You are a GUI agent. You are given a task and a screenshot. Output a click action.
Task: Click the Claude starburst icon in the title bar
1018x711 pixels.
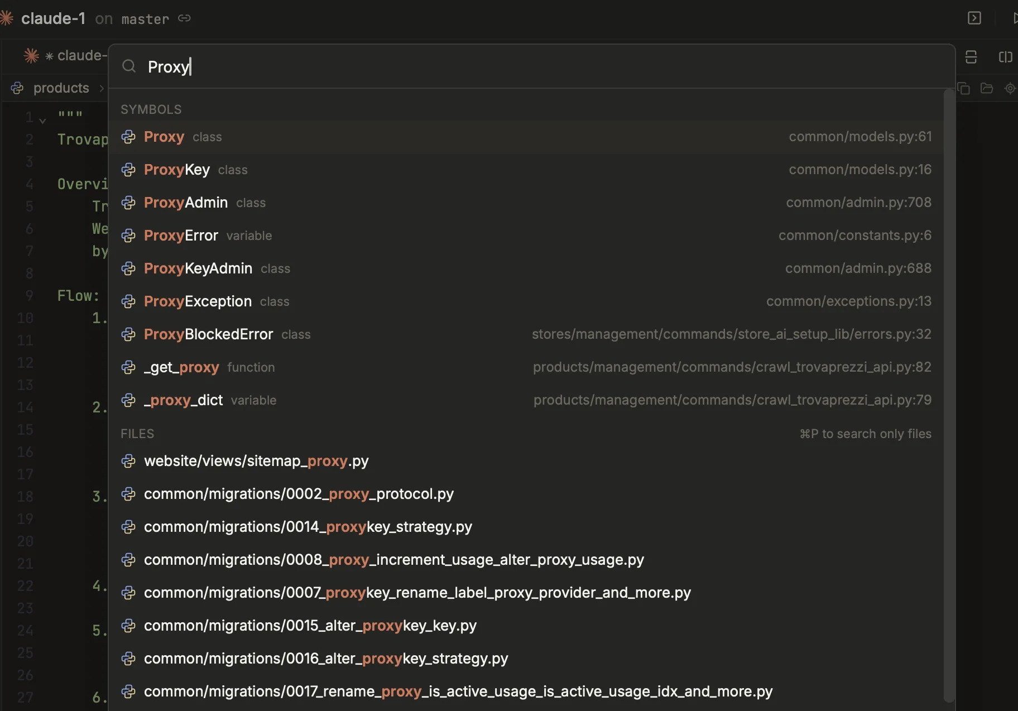[7, 18]
